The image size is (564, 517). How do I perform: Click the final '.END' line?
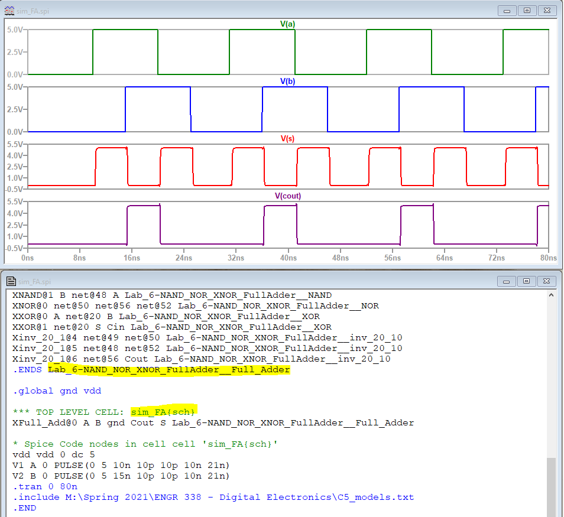(24, 508)
